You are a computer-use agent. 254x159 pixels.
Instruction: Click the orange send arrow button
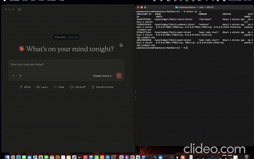tap(119, 76)
